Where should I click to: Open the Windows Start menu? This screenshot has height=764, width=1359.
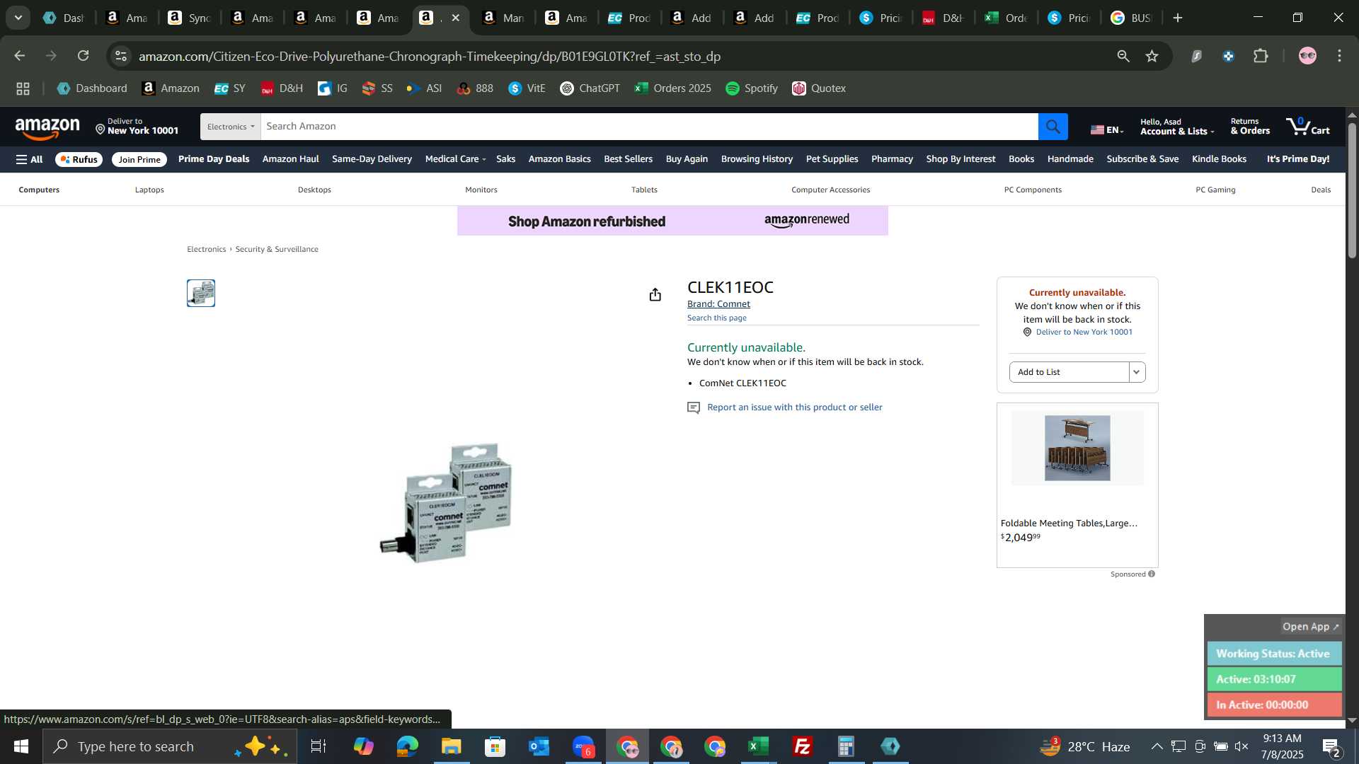click(x=21, y=746)
